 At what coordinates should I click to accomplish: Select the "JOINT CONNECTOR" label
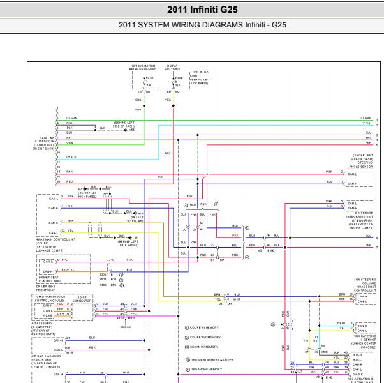click(x=82, y=299)
